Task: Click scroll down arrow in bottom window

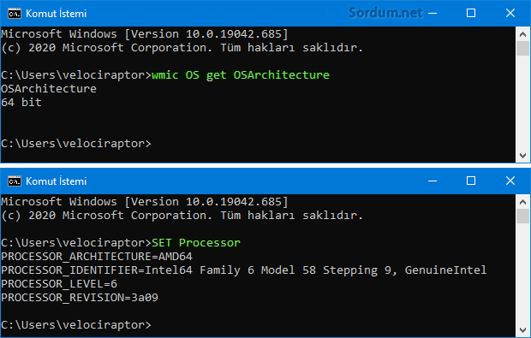Action: [522, 330]
